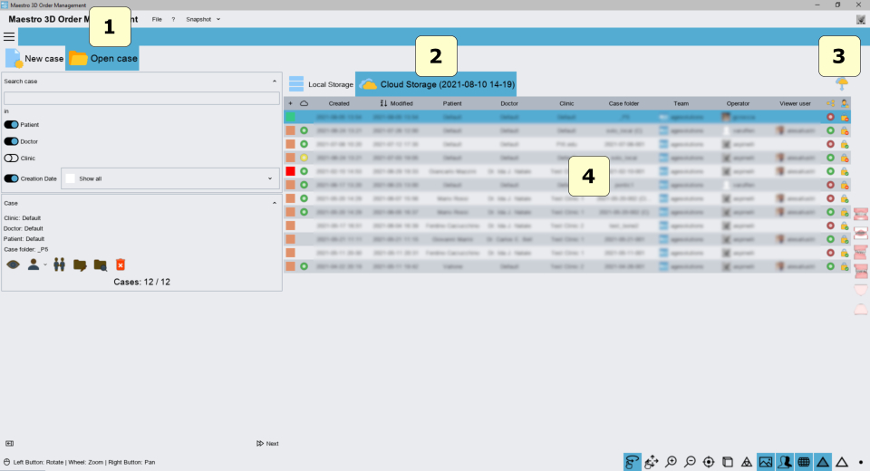Collapse the Case panel
Viewport: 870px width, 471px height.
(274, 203)
